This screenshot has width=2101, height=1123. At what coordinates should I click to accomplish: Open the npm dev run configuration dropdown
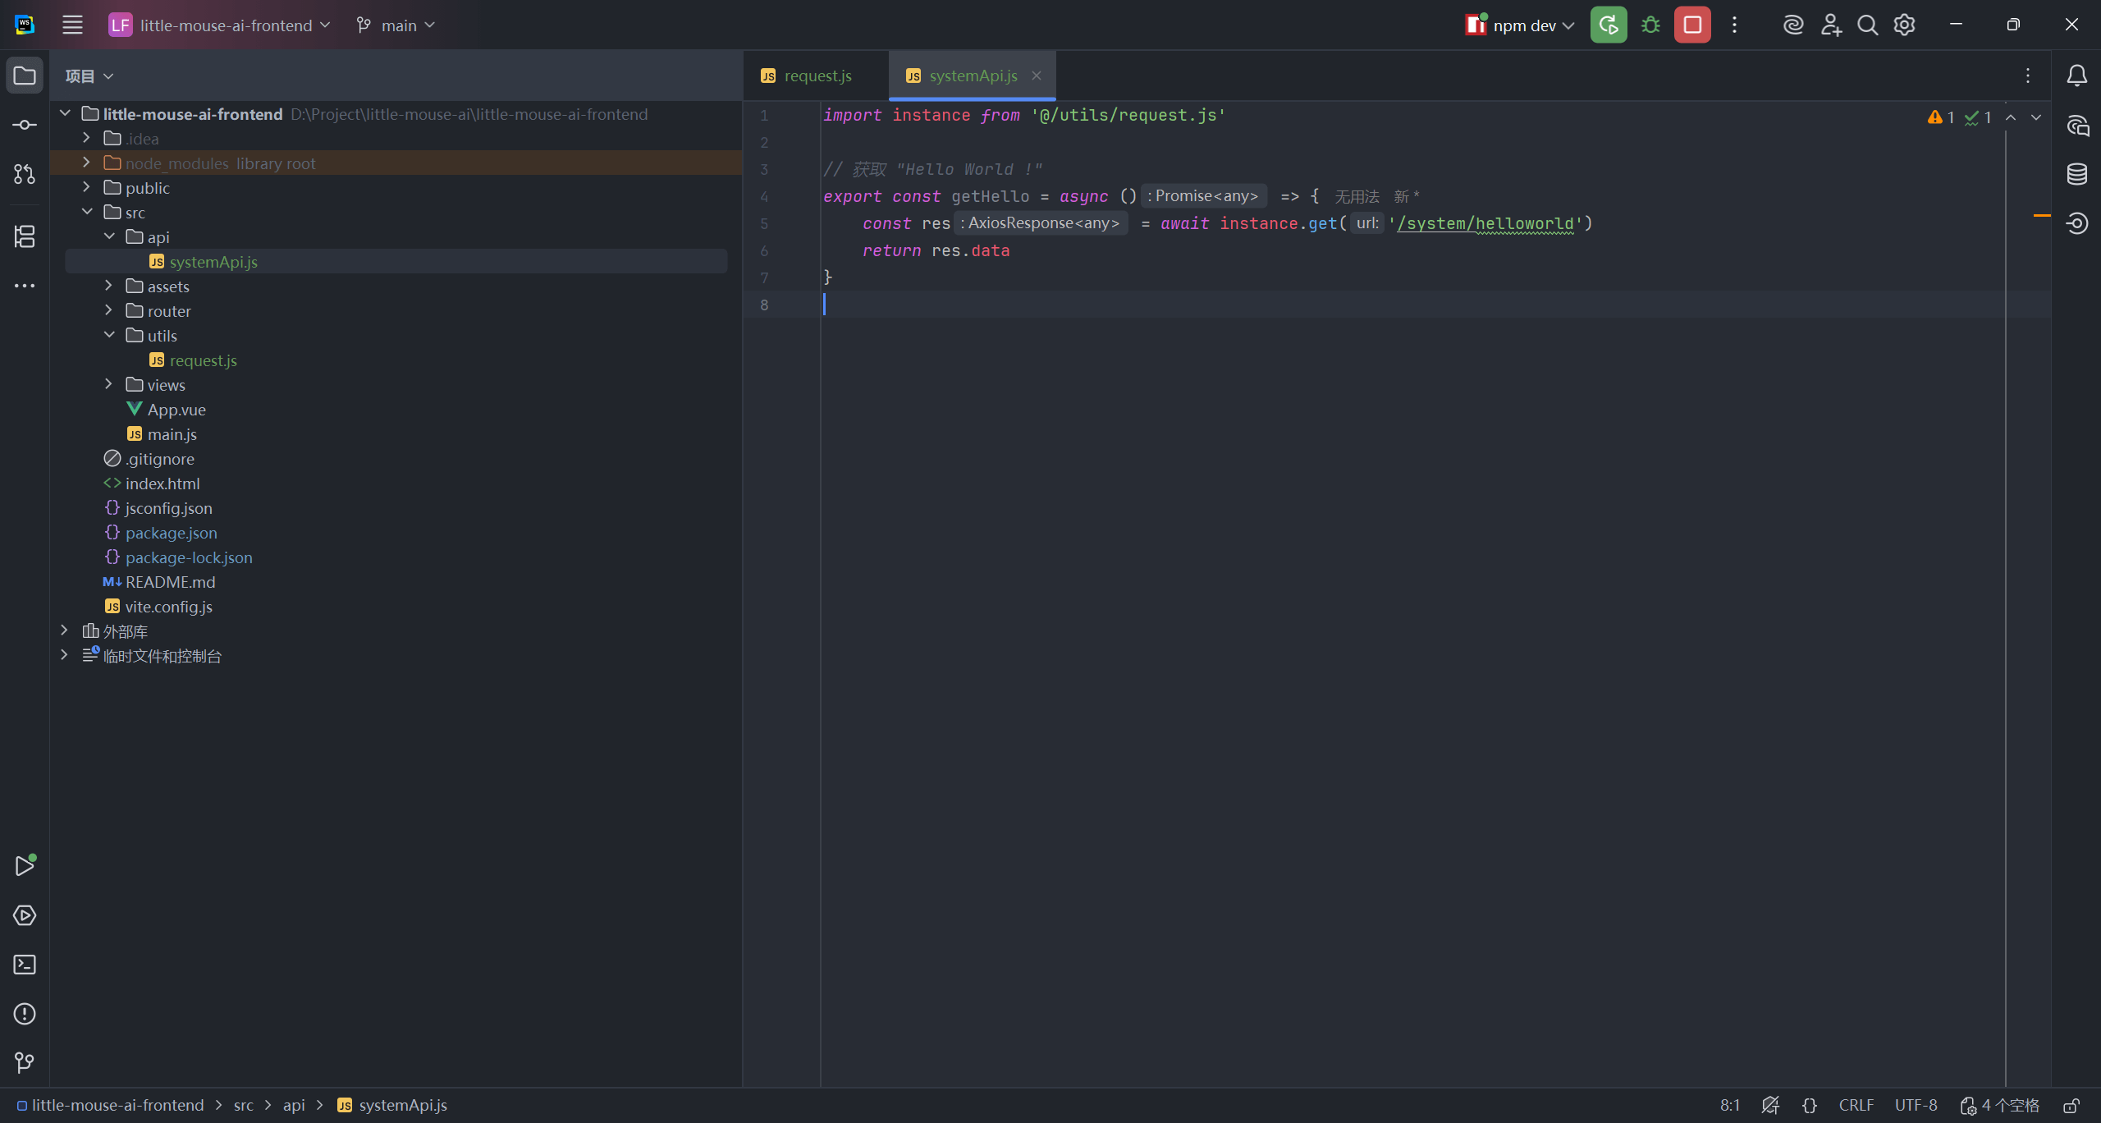1524,25
